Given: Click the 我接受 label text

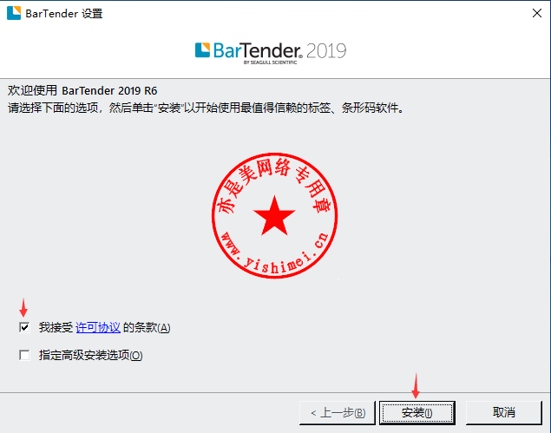Looking at the screenshot, I should [56, 327].
